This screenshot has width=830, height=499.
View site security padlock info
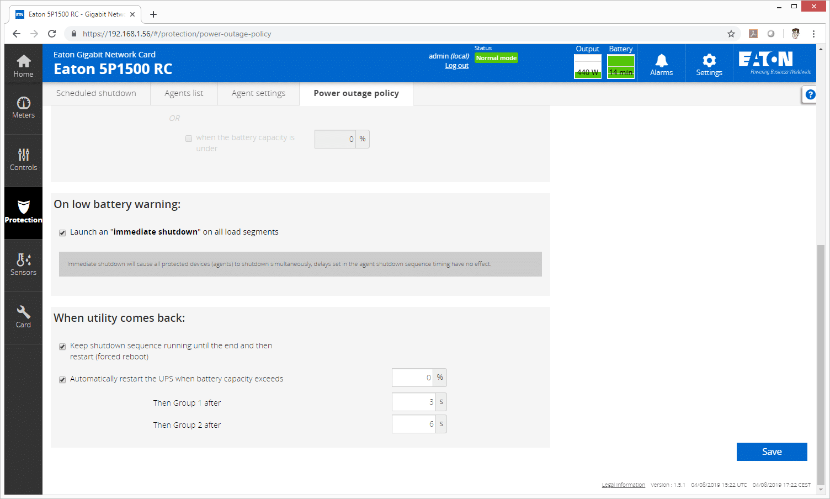(74, 34)
